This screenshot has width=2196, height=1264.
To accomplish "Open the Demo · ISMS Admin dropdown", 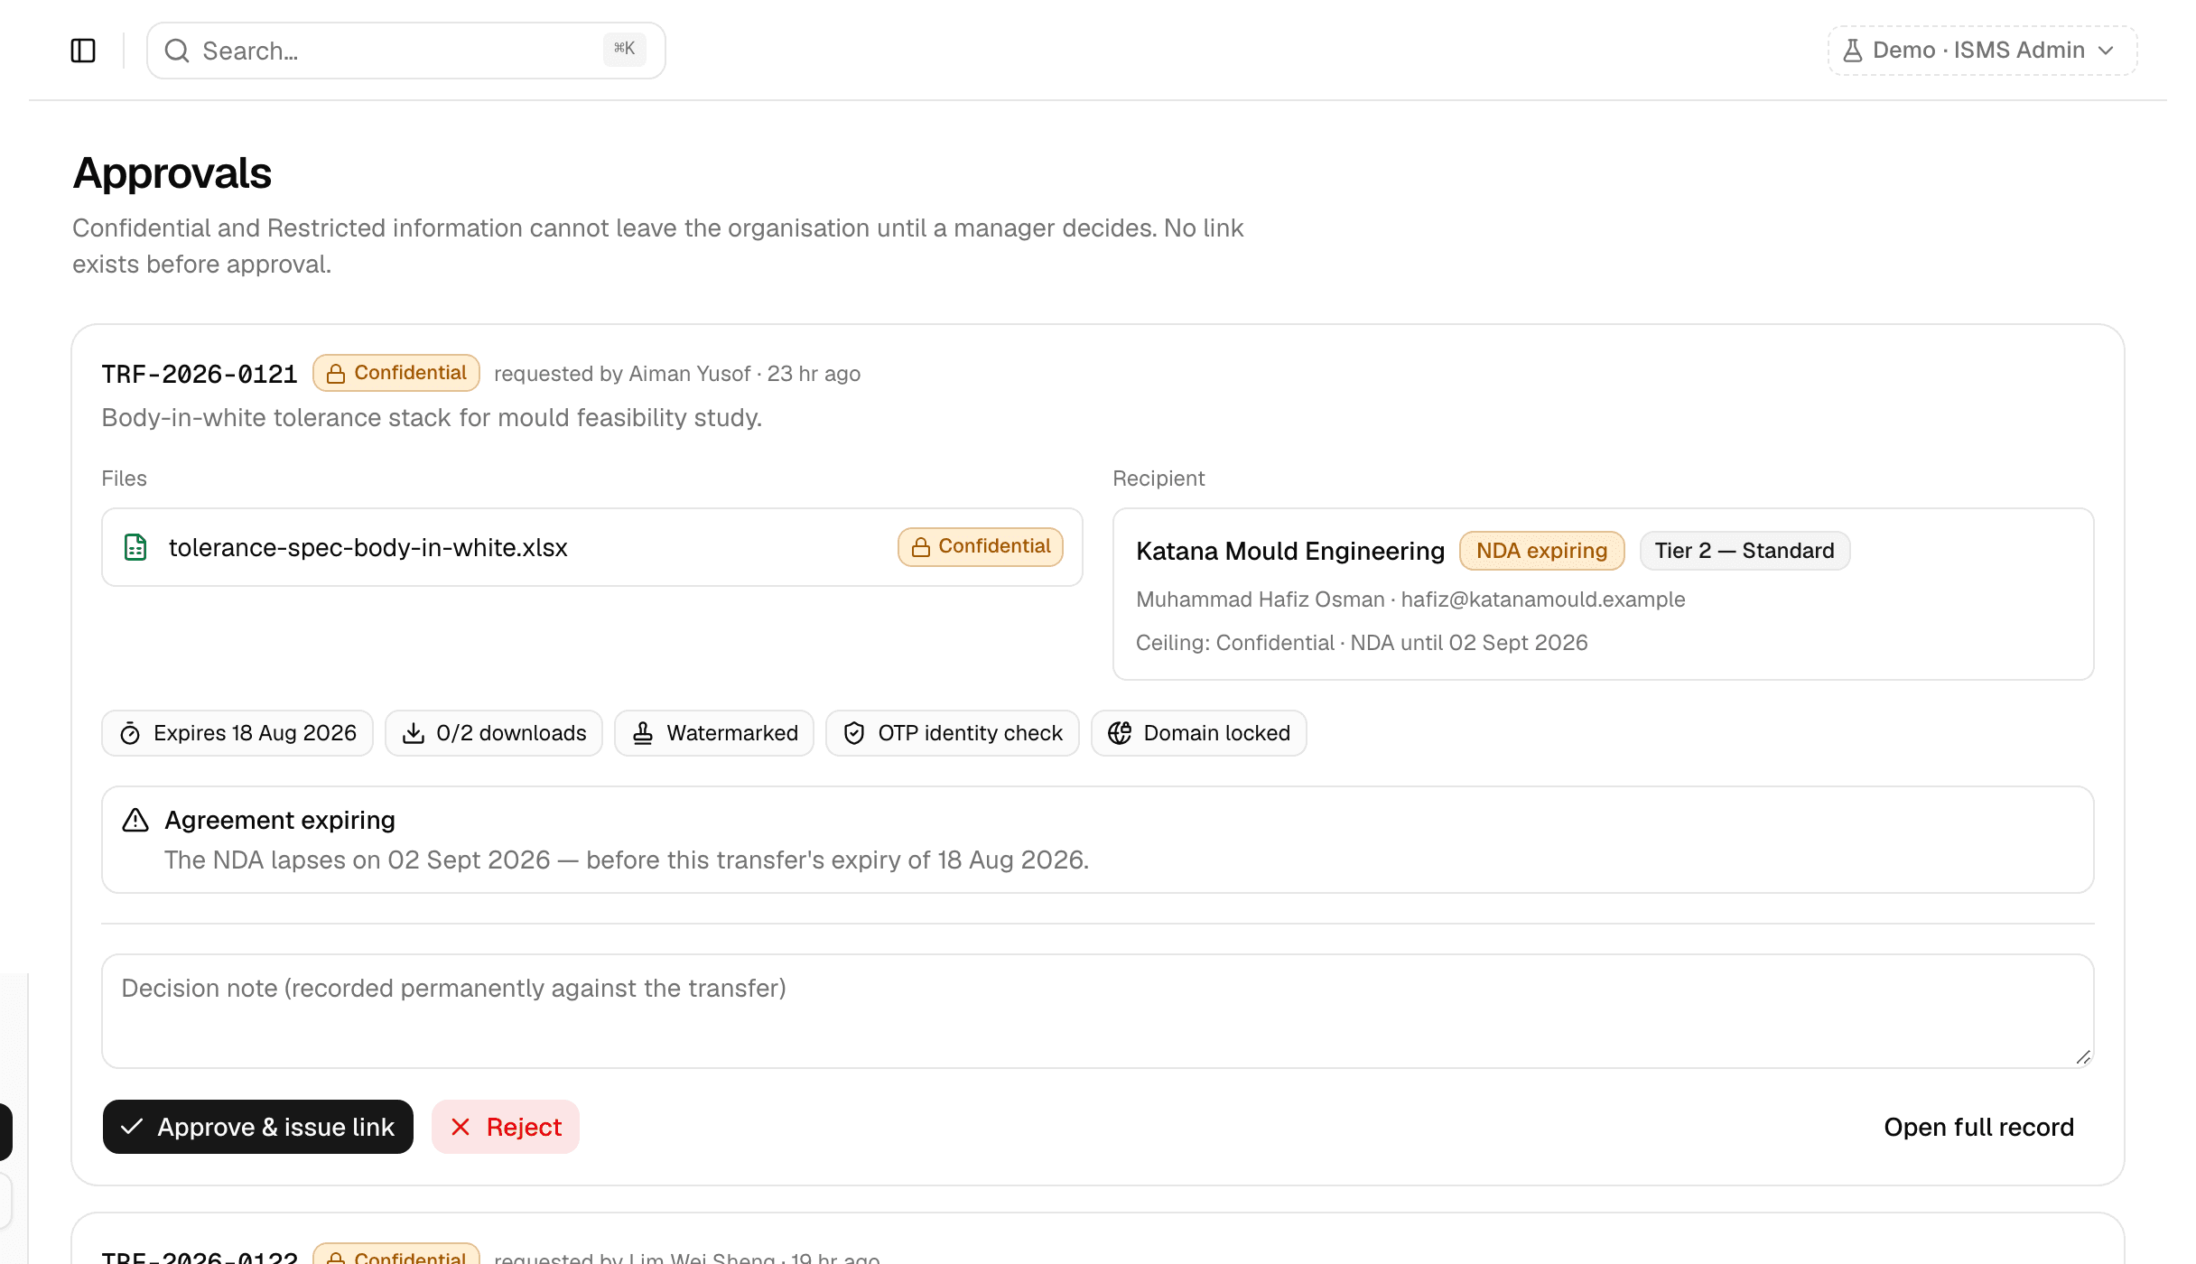I will pos(1982,51).
